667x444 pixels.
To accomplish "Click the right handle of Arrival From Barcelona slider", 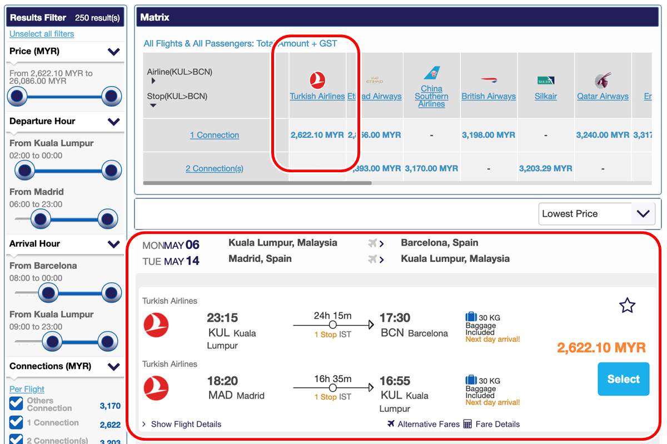I will click(112, 293).
